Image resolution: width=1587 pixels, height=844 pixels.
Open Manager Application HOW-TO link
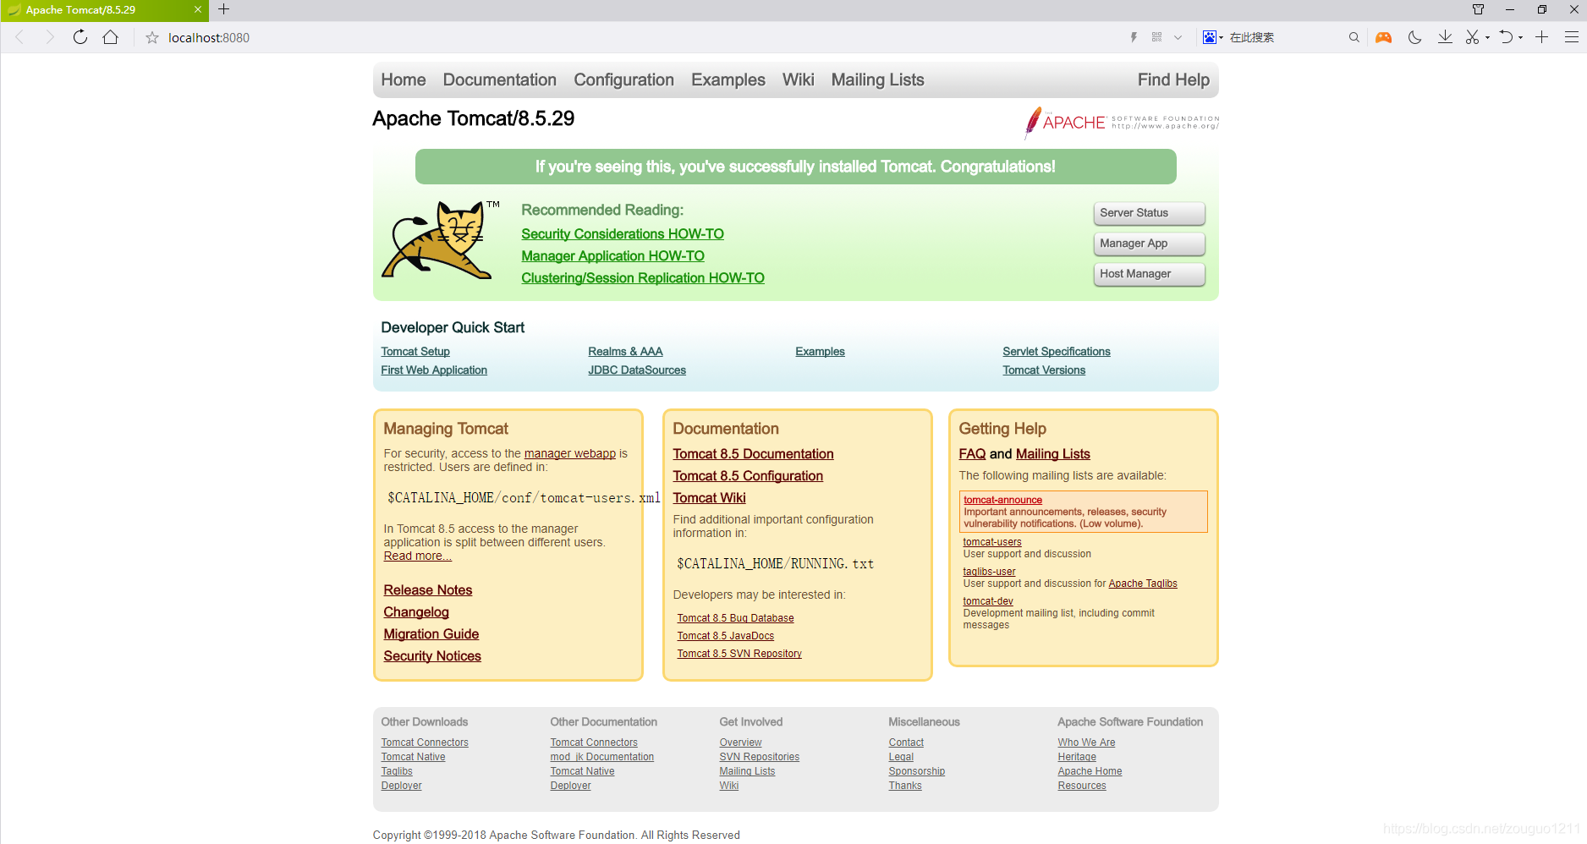click(613, 256)
